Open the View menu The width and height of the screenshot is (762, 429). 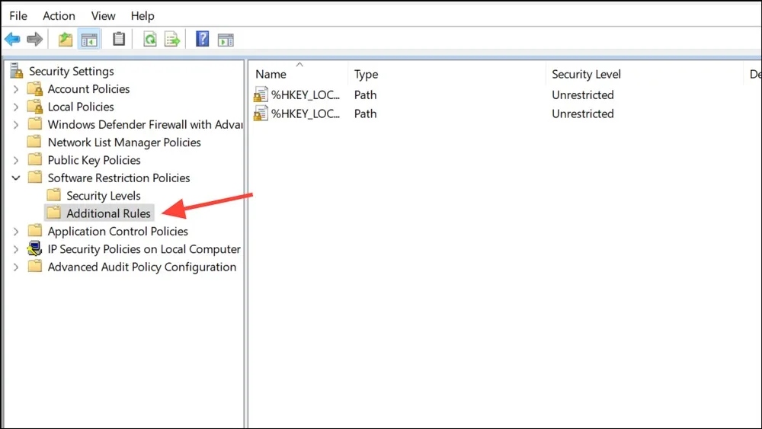(x=103, y=16)
